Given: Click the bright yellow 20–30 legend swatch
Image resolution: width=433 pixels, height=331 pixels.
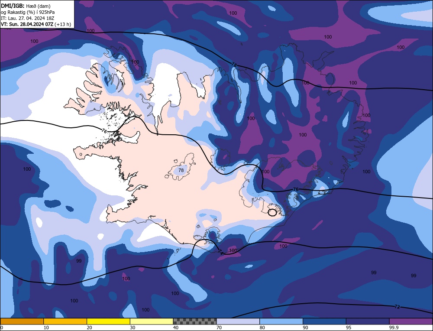Looking at the screenshot, I should pos(108,321).
